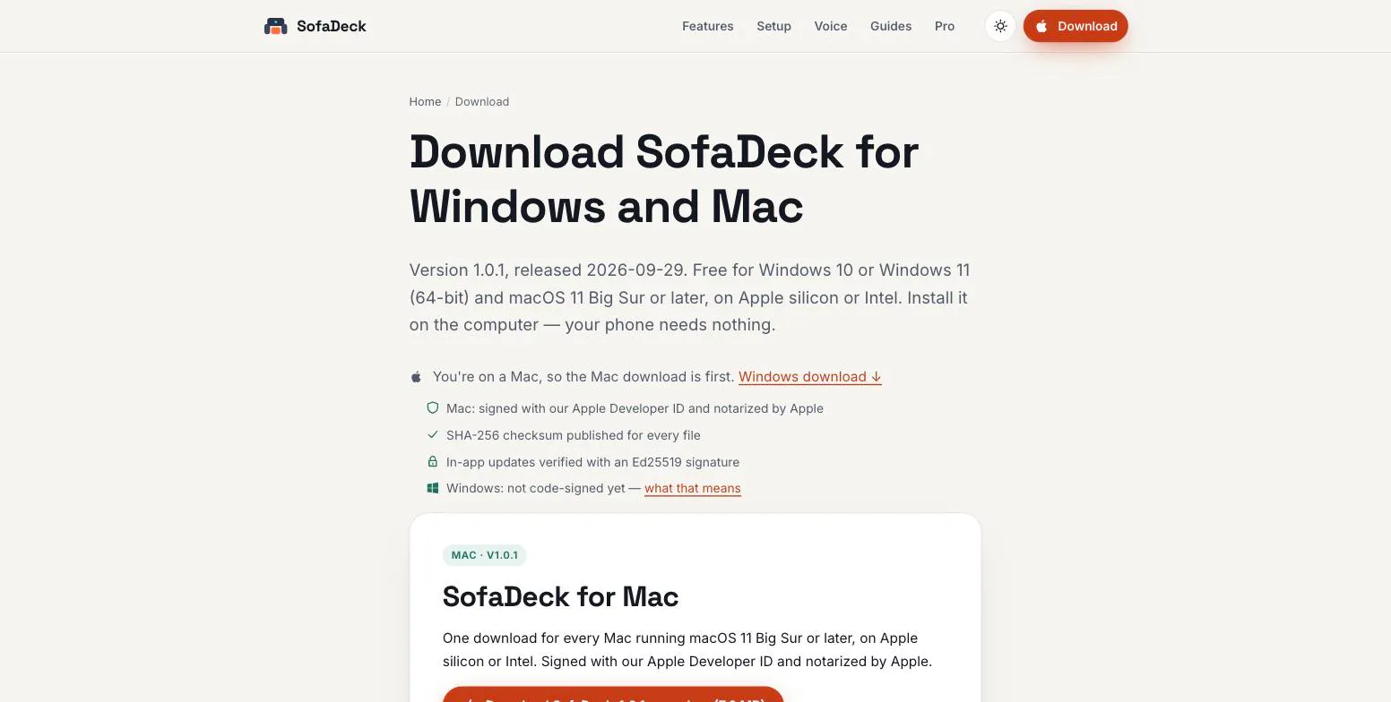Image resolution: width=1391 pixels, height=702 pixels.
Task: Click the Apple icon beside the Mac notice
Action: 416,377
